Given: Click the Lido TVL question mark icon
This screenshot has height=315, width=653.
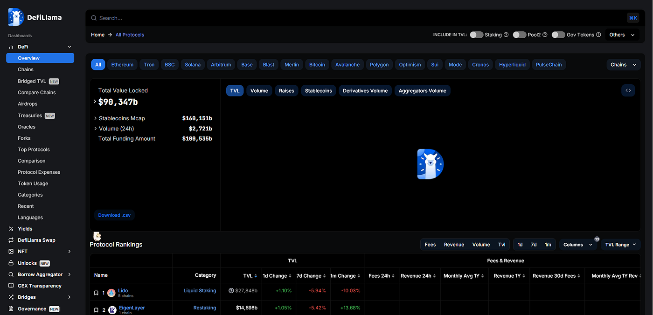Looking at the screenshot, I should (x=231, y=291).
